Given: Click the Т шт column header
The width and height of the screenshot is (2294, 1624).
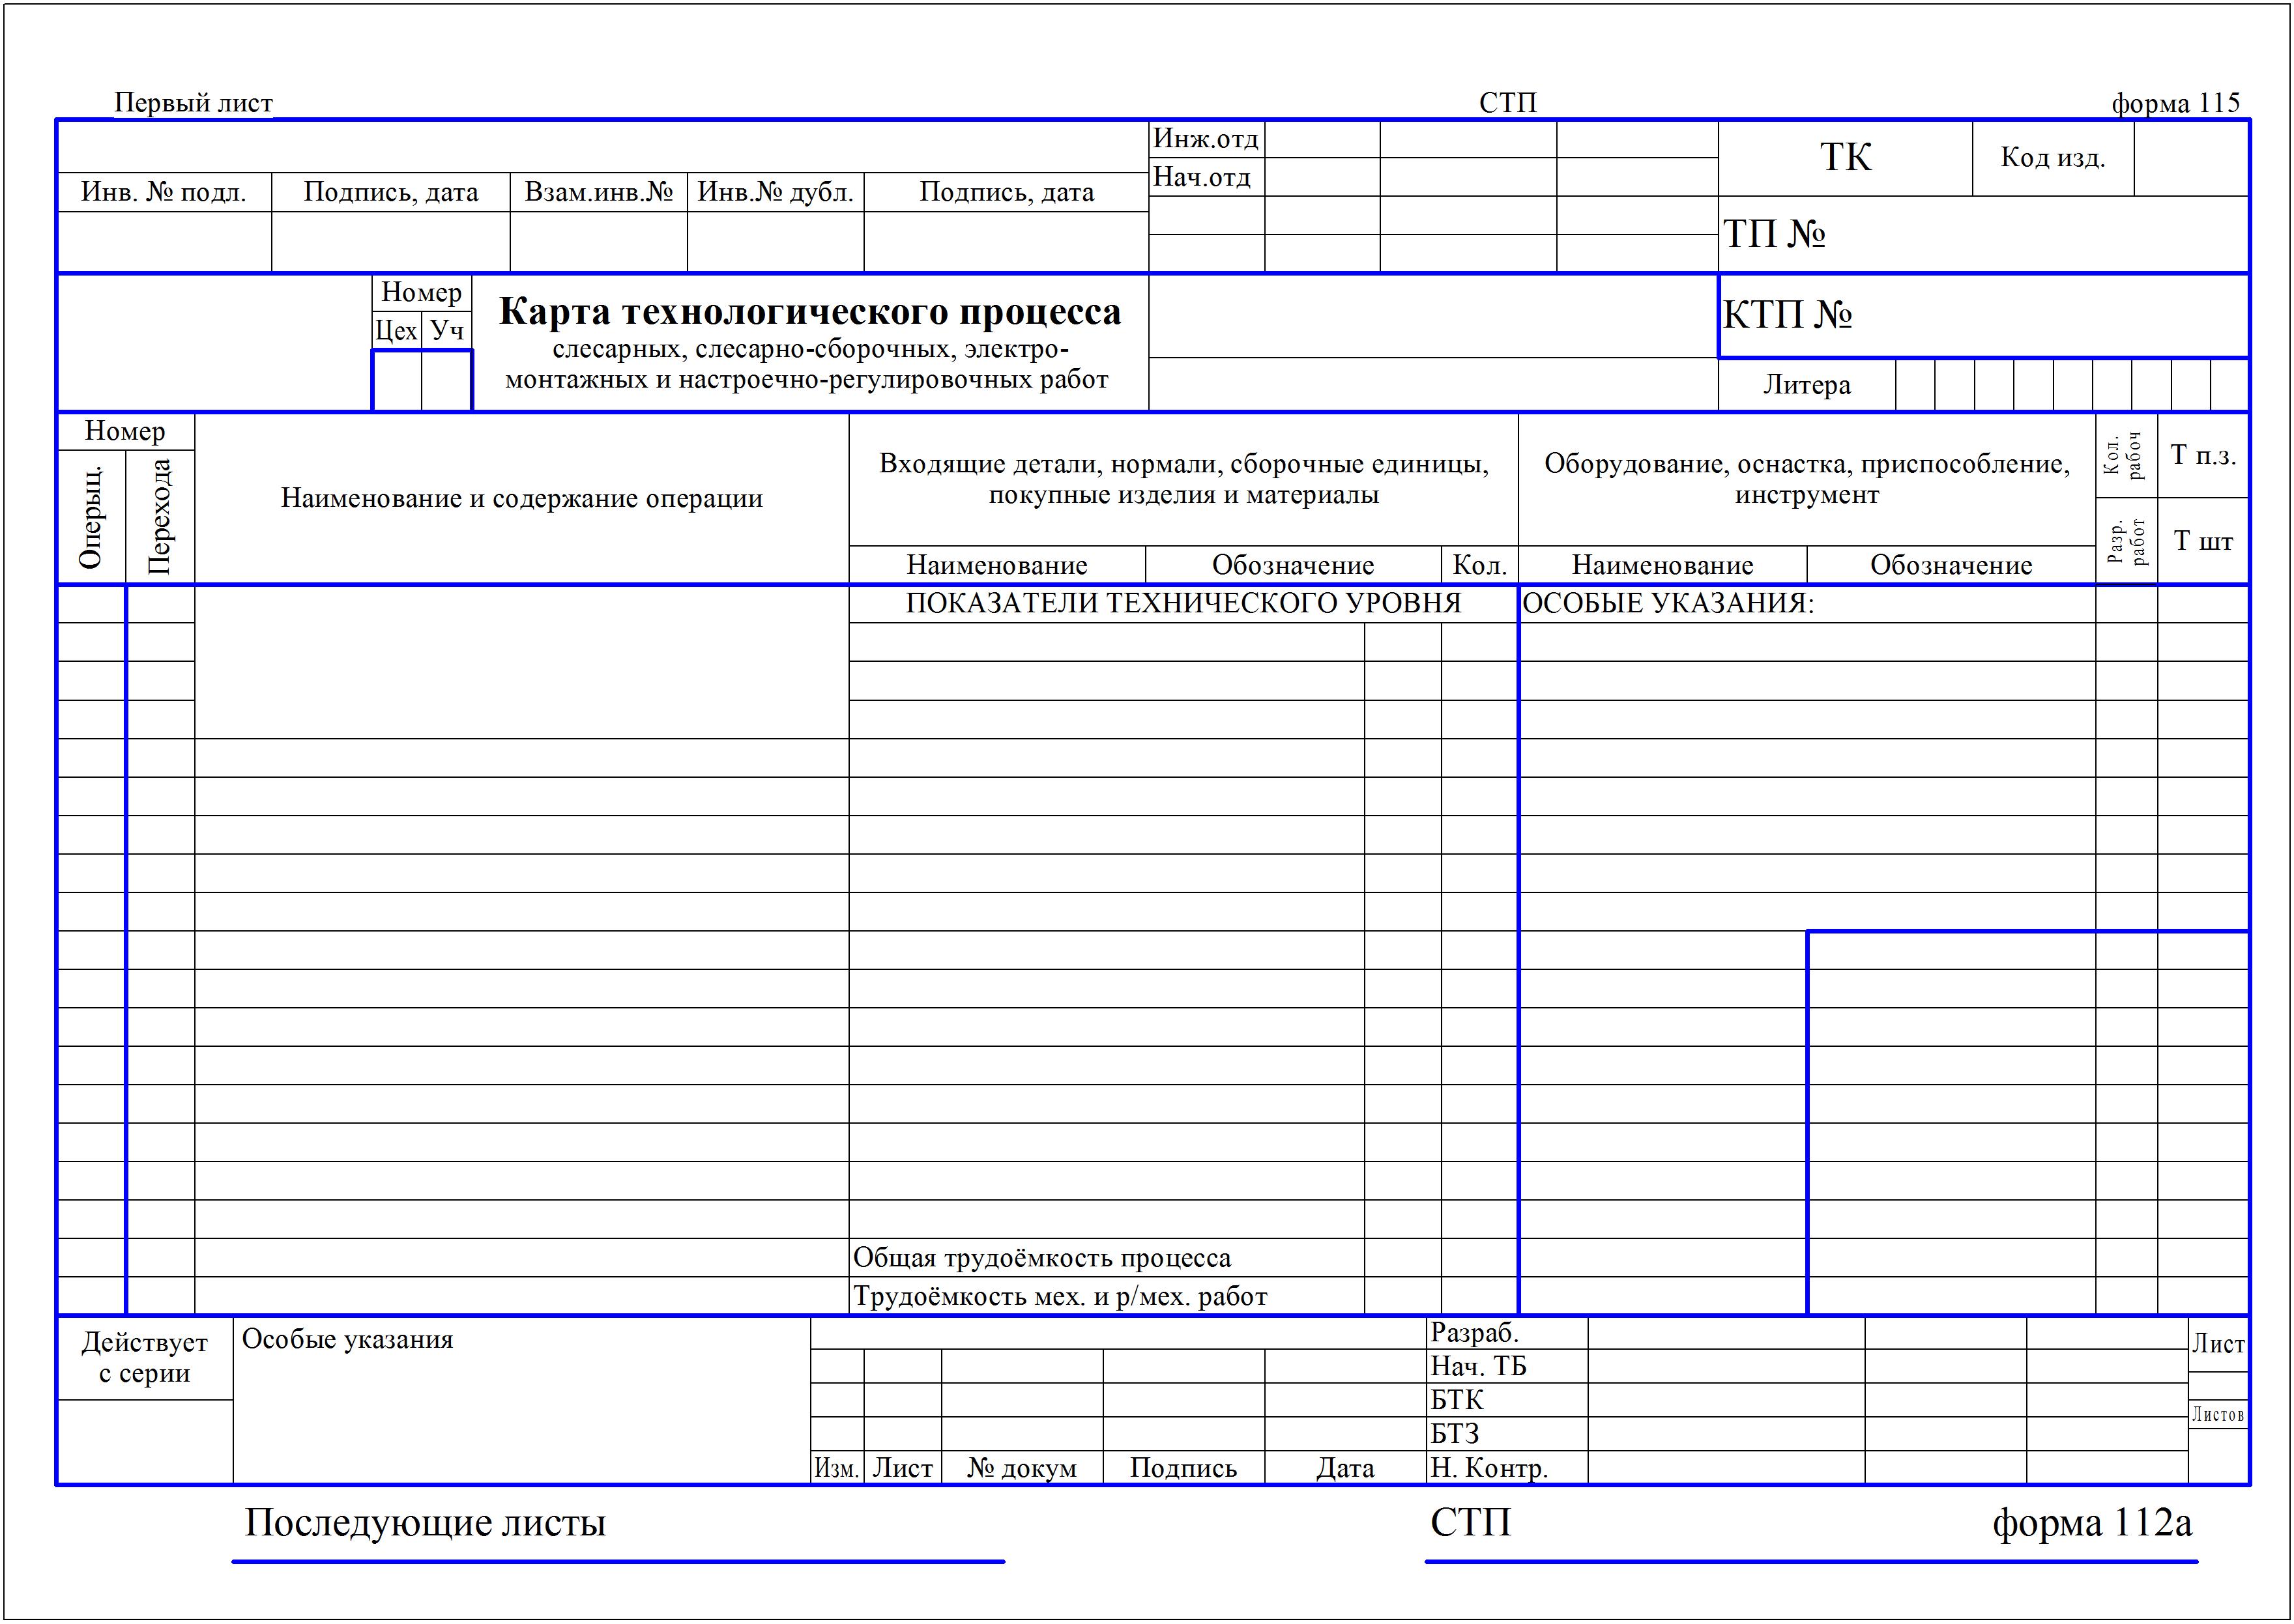Looking at the screenshot, I should tap(2202, 541).
